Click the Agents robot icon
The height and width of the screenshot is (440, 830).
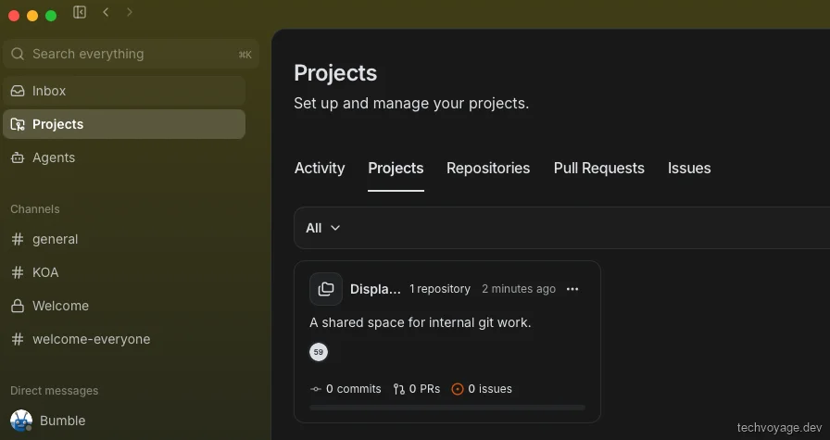click(18, 157)
